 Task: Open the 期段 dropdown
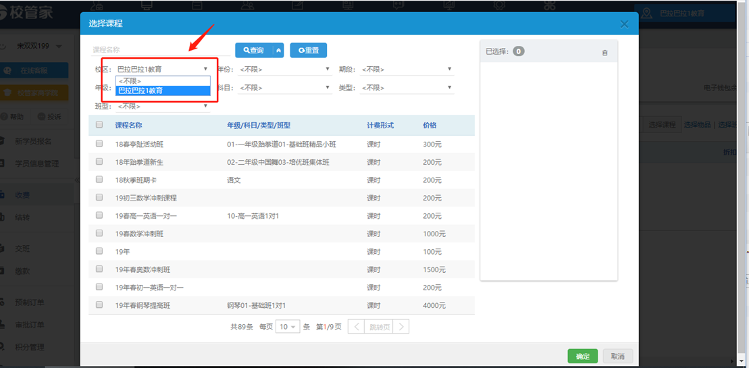(x=407, y=69)
